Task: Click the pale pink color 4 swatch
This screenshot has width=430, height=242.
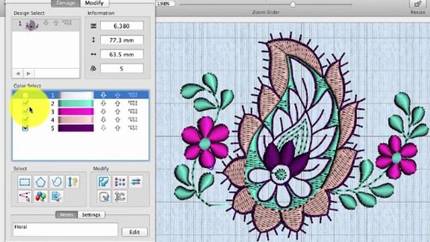Action: [x=76, y=120]
